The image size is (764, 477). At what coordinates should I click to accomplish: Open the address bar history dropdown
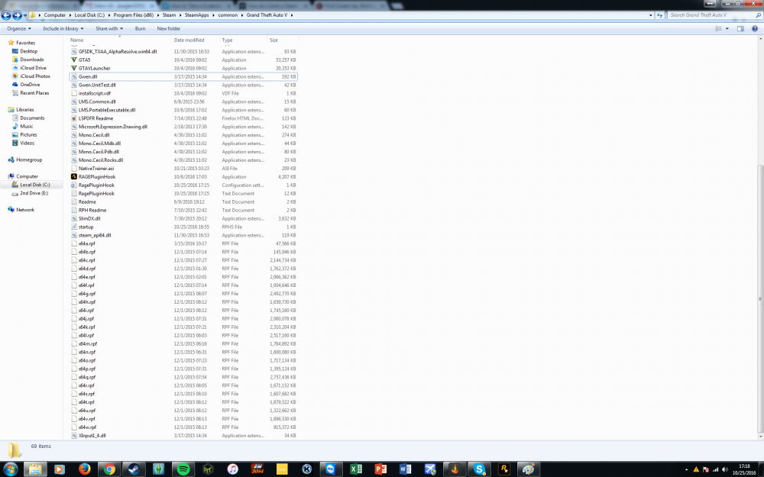click(651, 15)
